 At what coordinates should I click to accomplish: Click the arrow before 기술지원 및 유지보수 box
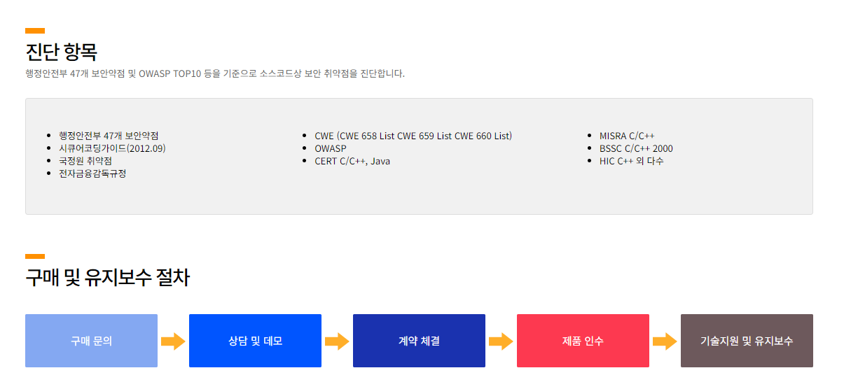click(x=665, y=341)
